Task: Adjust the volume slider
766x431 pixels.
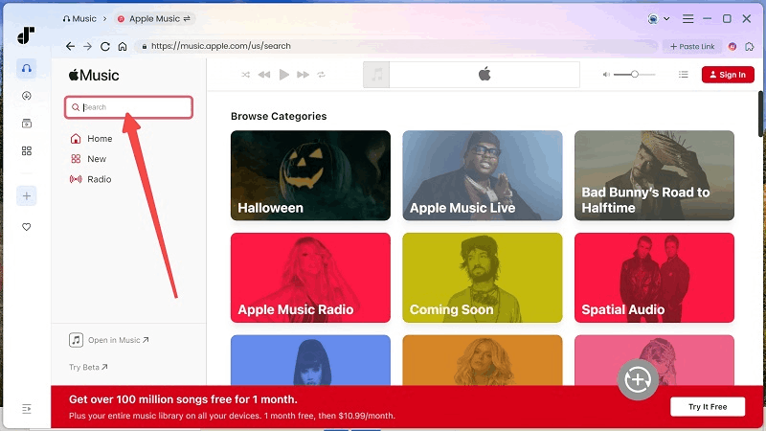Action: (x=634, y=75)
